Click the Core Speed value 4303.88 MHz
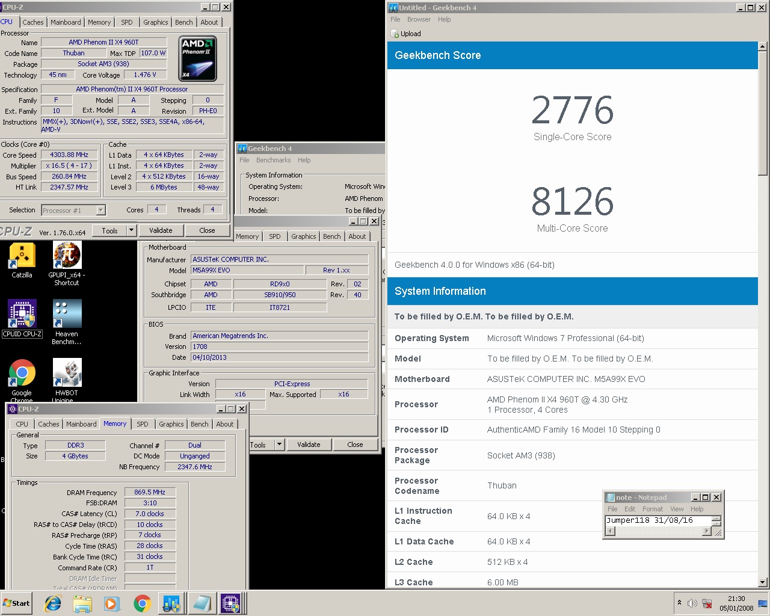The image size is (770, 616). [x=69, y=155]
